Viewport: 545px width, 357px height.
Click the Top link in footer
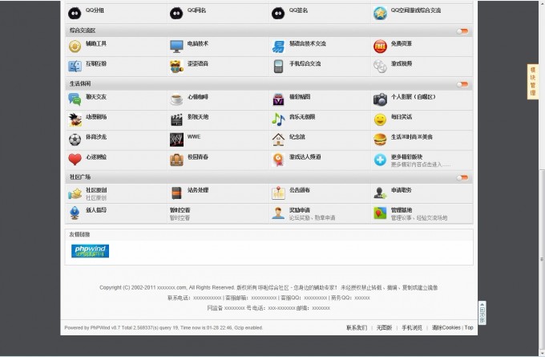click(469, 328)
